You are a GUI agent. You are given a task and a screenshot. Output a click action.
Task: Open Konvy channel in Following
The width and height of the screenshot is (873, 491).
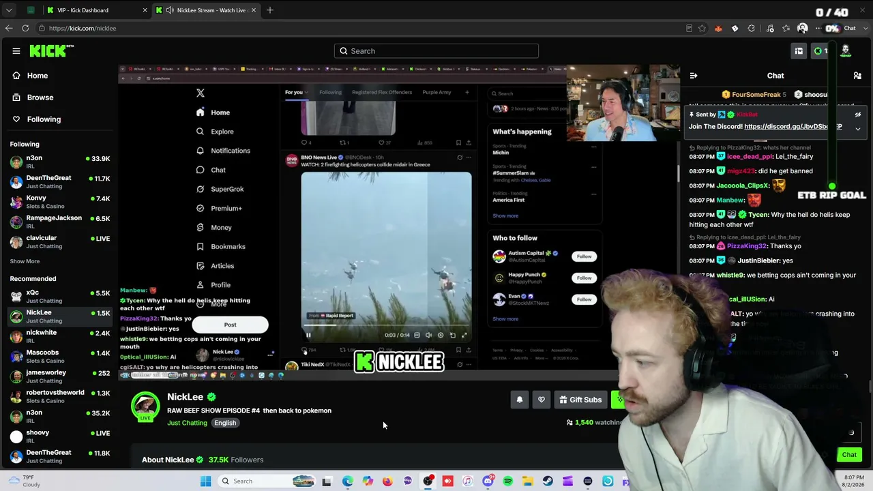60,203
